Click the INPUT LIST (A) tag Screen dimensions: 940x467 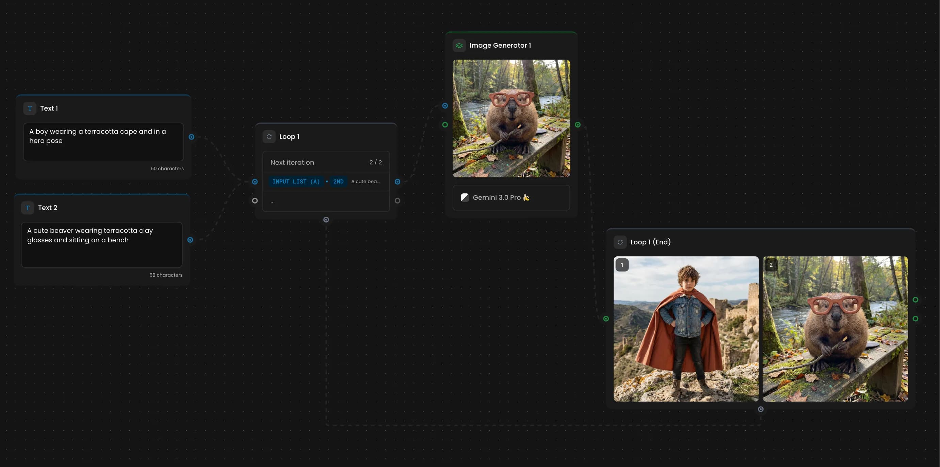(x=296, y=181)
